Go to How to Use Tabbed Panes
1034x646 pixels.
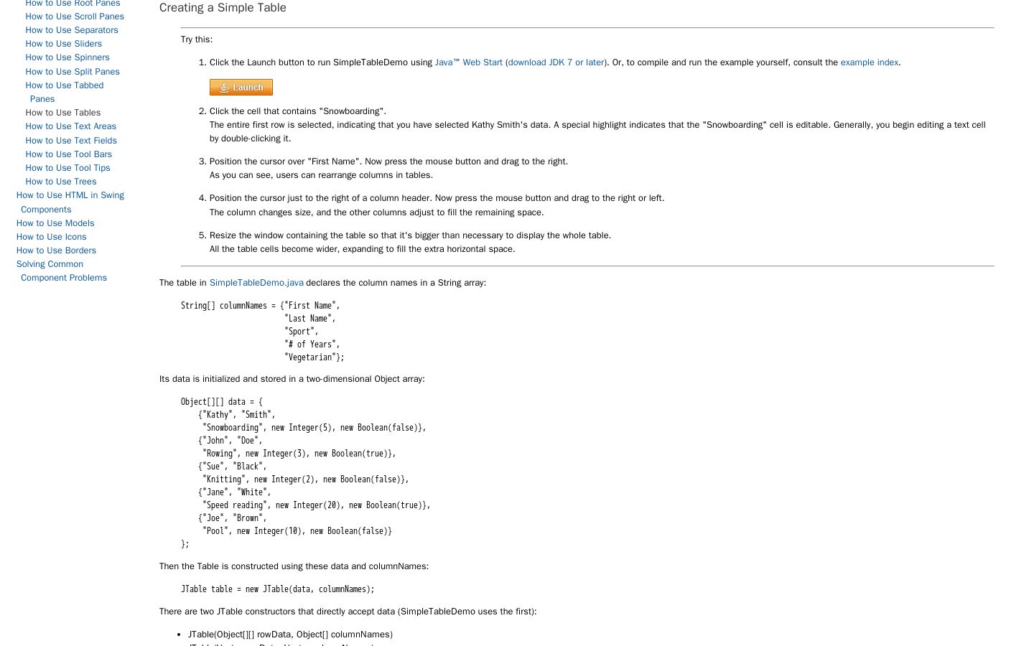(x=65, y=92)
